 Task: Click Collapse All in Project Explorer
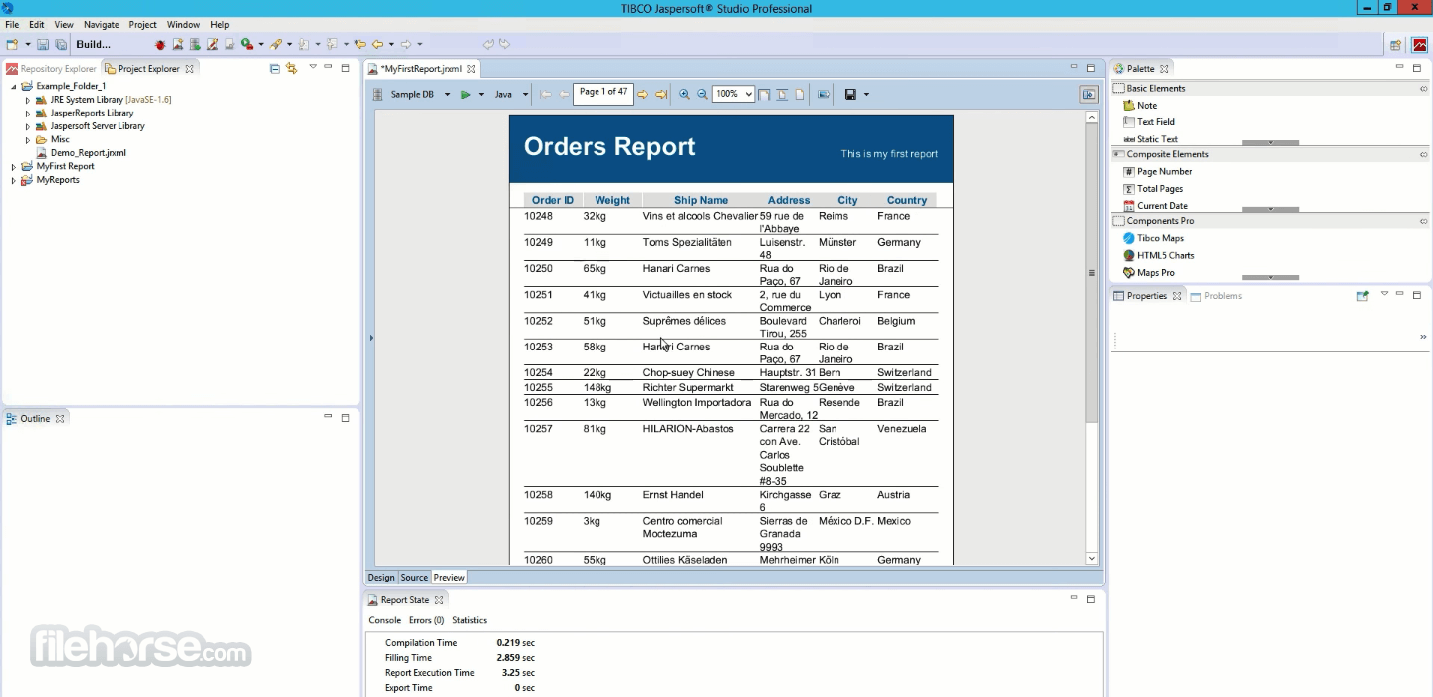pos(275,68)
